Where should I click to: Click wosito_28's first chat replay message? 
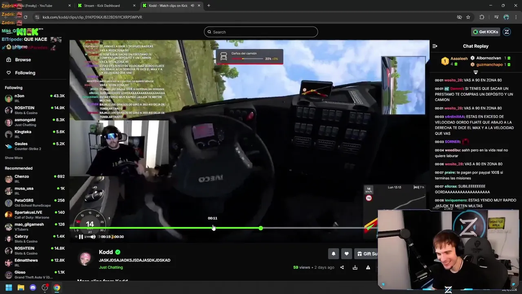click(x=468, y=80)
